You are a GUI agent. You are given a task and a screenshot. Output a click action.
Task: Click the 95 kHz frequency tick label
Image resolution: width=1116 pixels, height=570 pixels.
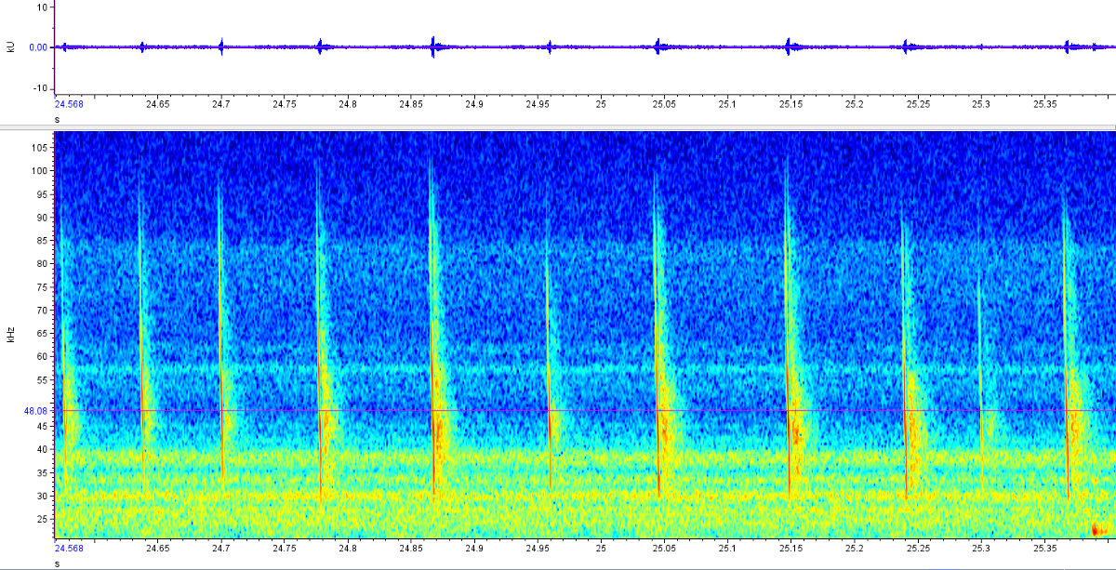[43, 194]
